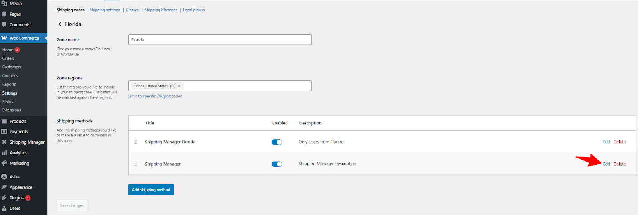Open the Classes tab
Screen dimensions: 638x215
pyautogui.click(x=132, y=10)
